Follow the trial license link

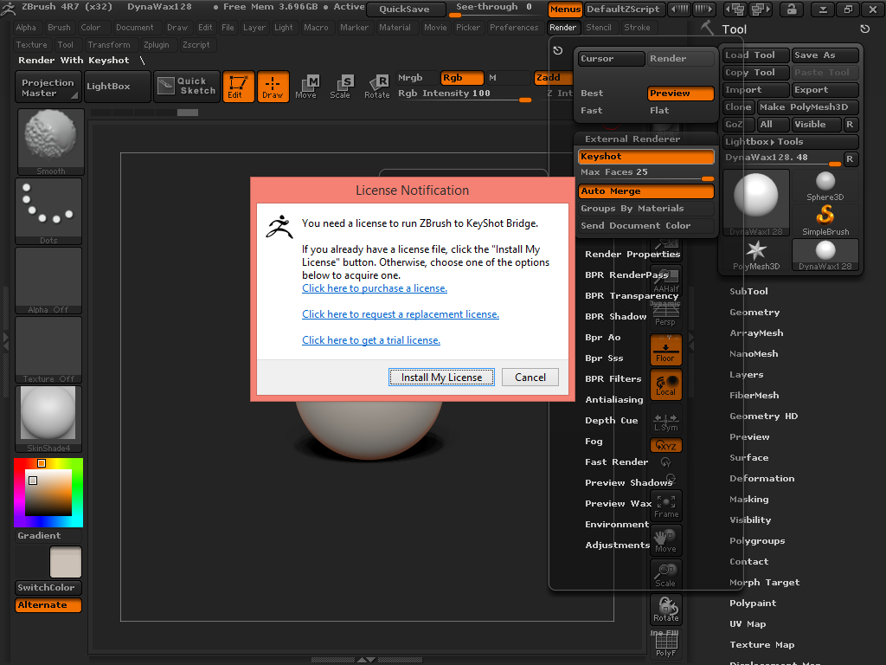point(371,340)
